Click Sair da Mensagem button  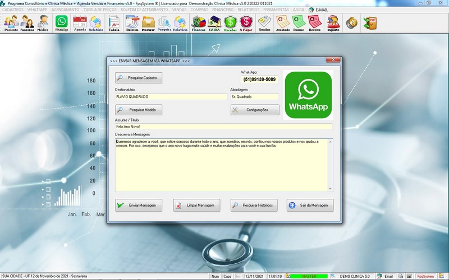(x=310, y=205)
